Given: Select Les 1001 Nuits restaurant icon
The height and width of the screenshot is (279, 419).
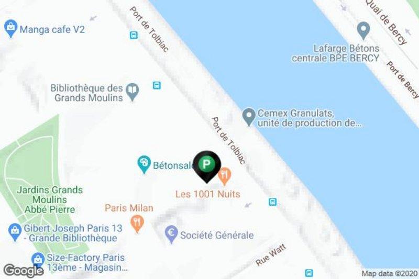Looking at the screenshot, I should 225,176.
